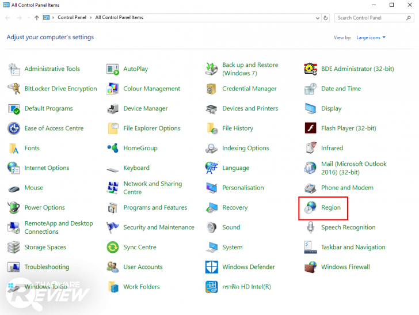Click the search magnifier icon
The height and width of the screenshot is (315, 419).
pyautogui.click(x=408, y=18)
